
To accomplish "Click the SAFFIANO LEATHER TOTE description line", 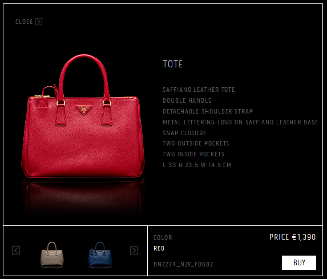I will click(x=199, y=90).
